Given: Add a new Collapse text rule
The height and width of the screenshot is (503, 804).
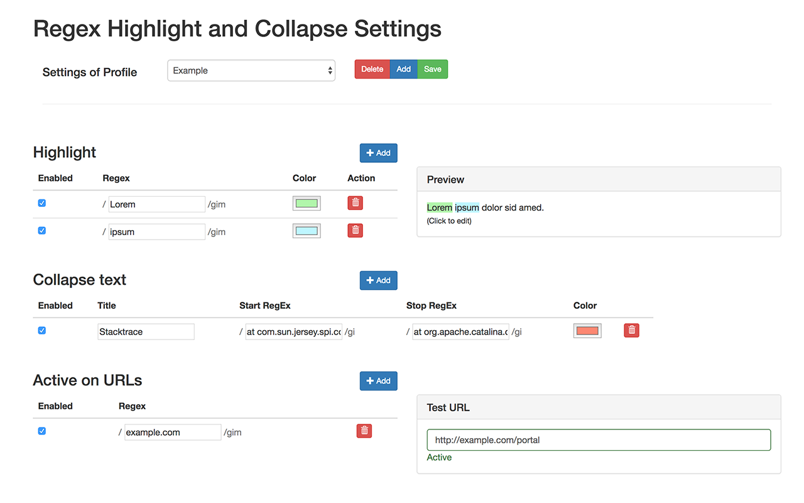Looking at the screenshot, I should 378,280.
